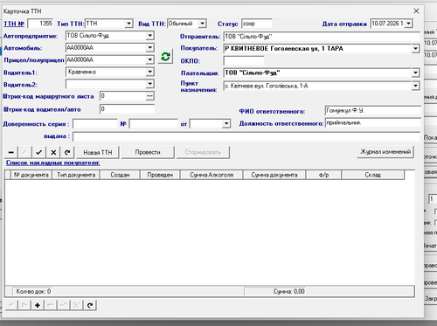Viewport: 437px width, 326px height.
Task: Click the выдана input field
Action: tap(246, 136)
